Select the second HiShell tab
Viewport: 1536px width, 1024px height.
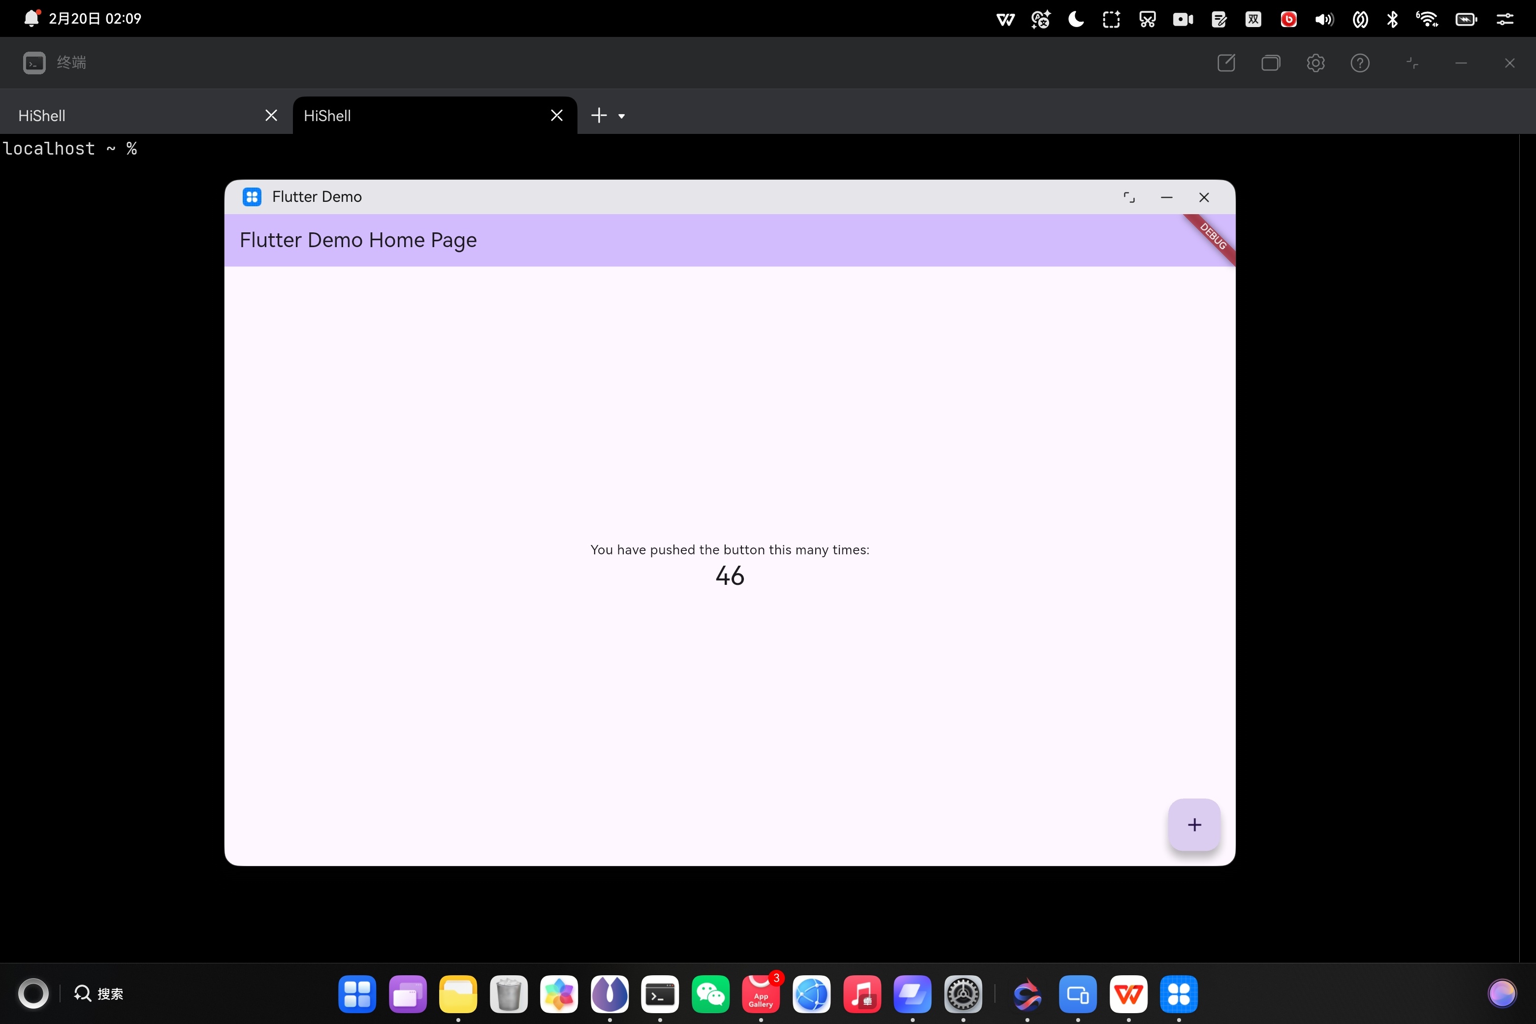point(418,116)
